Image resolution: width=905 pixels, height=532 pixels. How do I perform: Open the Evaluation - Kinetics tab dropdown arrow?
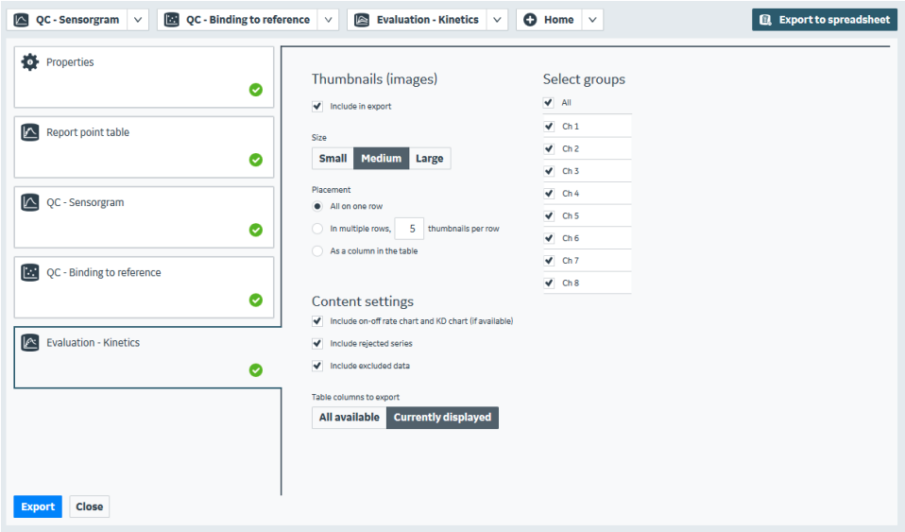tap(497, 20)
